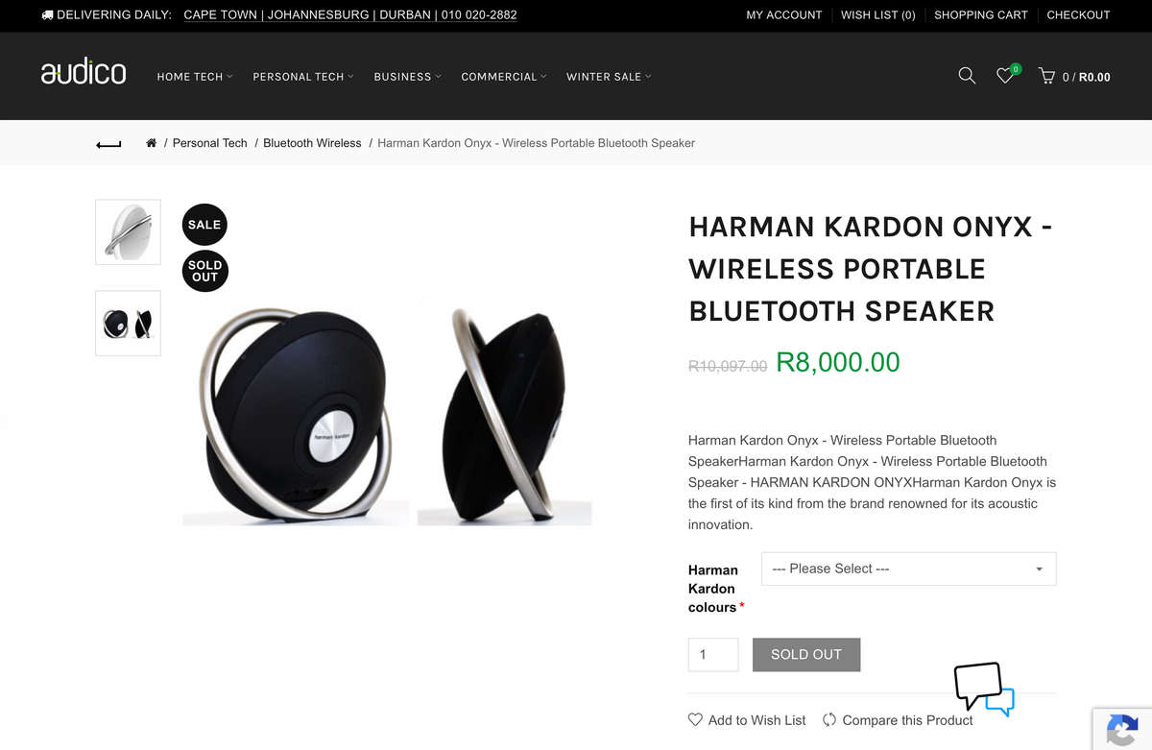Click the SOLD OUT button
This screenshot has width=1152, height=750.
click(806, 654)
